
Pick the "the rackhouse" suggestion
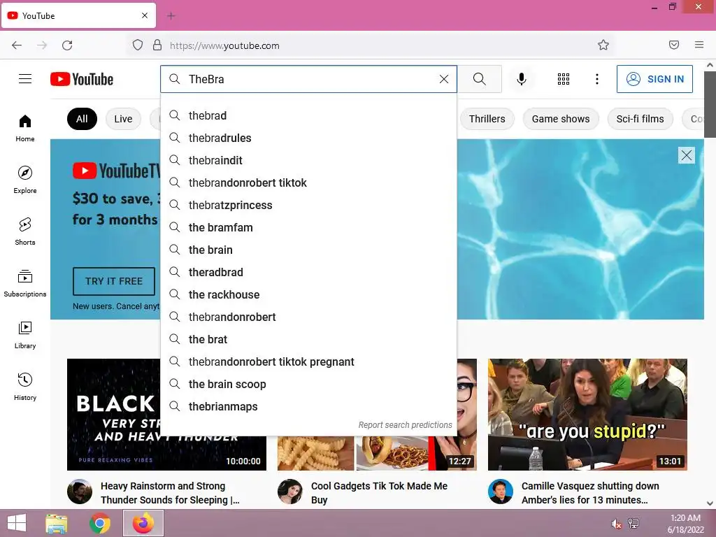coord(308,294)
